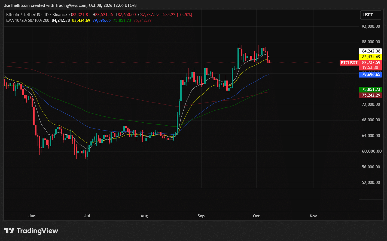The width and height of the screenshot is (387, 241).
Task: Click the red current price 82,737.59 label
Action: click(371, 63)
